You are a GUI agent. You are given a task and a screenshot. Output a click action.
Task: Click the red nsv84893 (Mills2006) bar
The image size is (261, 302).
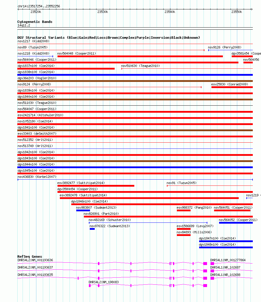coord(184,235)
